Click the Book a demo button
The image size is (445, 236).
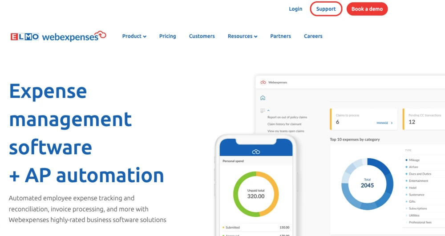(367, 9)
